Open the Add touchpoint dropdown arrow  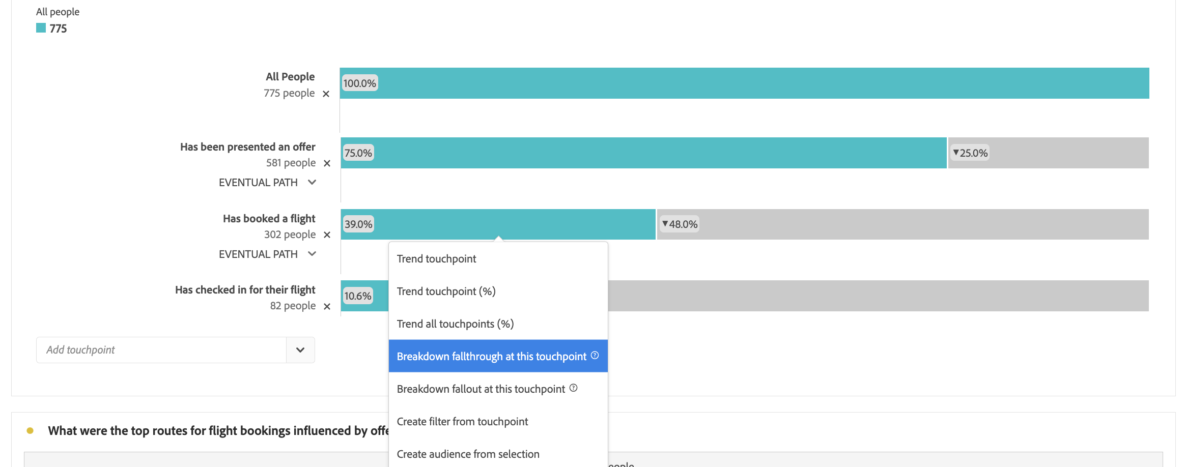[x=300, y=350]
